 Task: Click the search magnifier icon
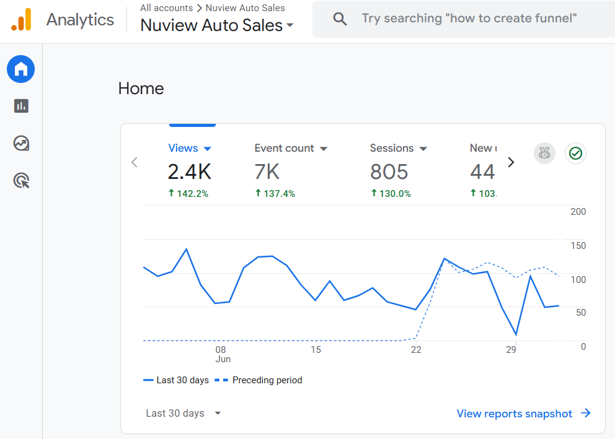(340, 19)
